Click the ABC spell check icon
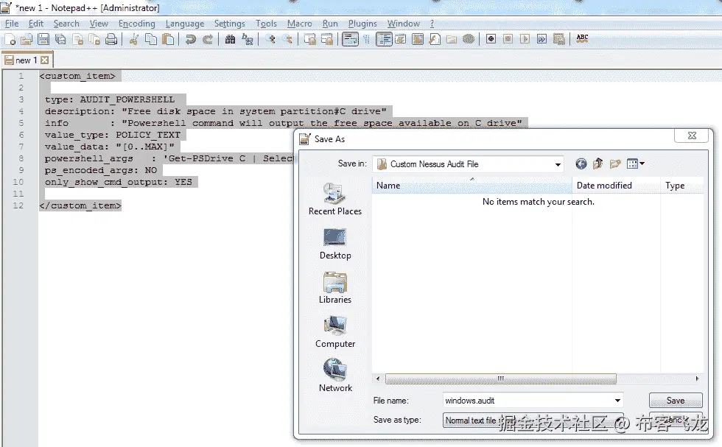 [x=582, y=39]
